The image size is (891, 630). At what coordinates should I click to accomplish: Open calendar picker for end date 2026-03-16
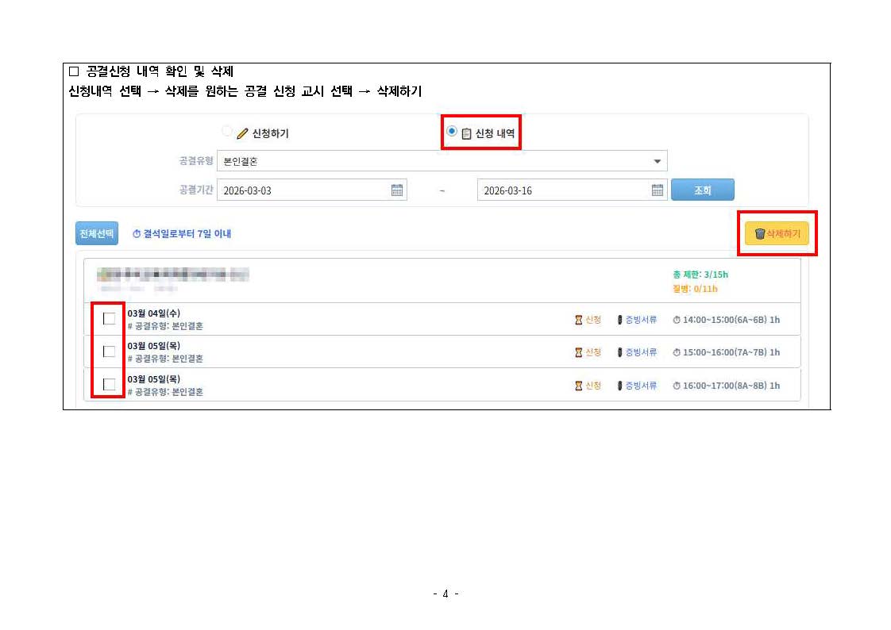coord(658,190)
